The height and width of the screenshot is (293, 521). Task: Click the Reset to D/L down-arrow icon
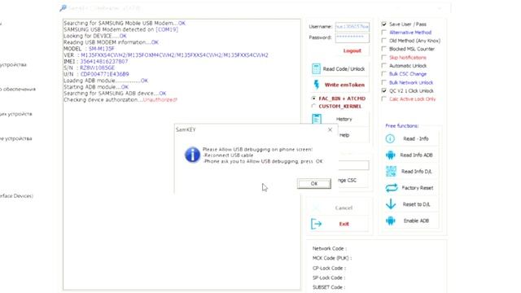391,204
